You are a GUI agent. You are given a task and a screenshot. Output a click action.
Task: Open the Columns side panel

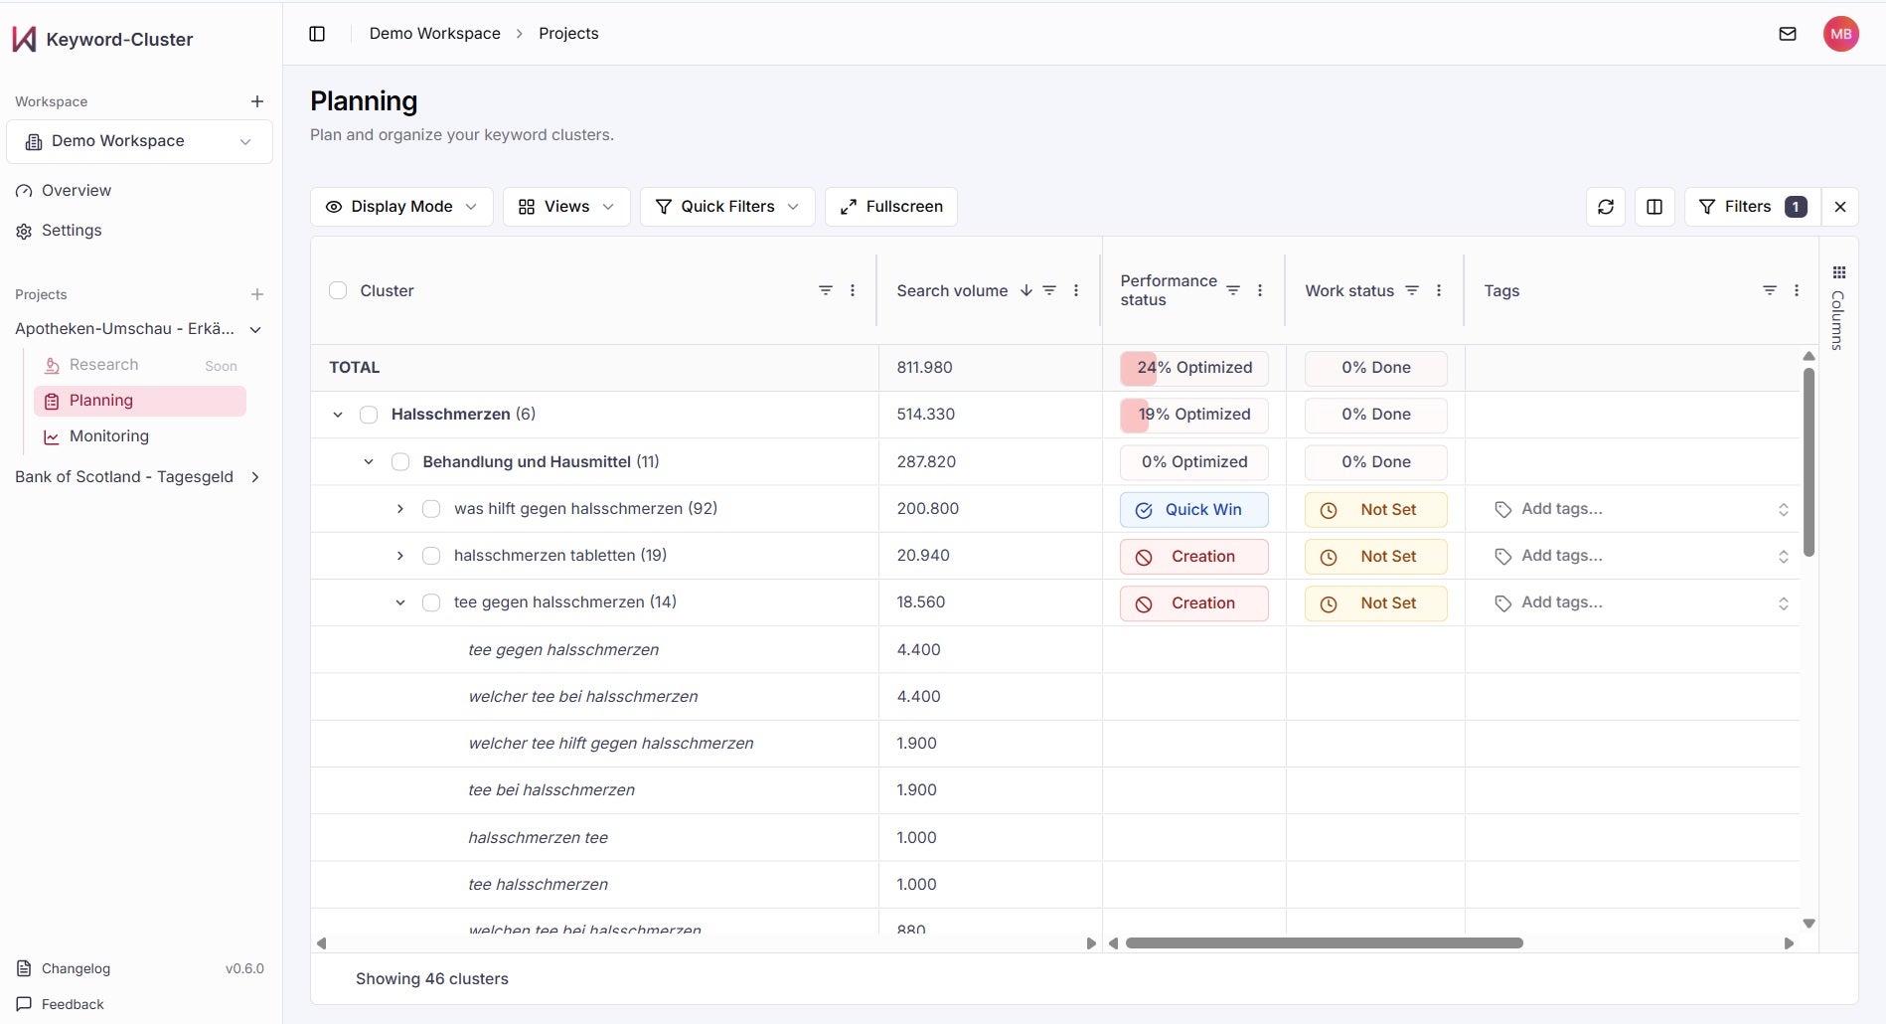tap(1838, 308)
